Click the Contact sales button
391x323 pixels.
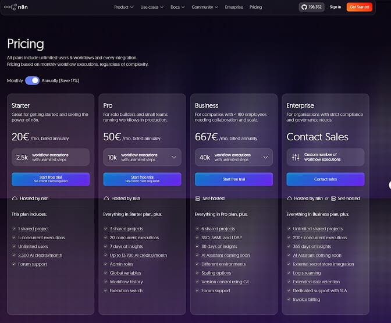tap(325, 179)
